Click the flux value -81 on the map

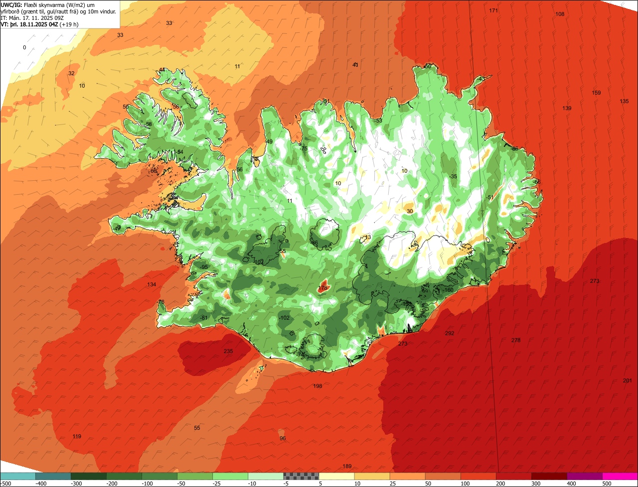(x=203, y=318)
